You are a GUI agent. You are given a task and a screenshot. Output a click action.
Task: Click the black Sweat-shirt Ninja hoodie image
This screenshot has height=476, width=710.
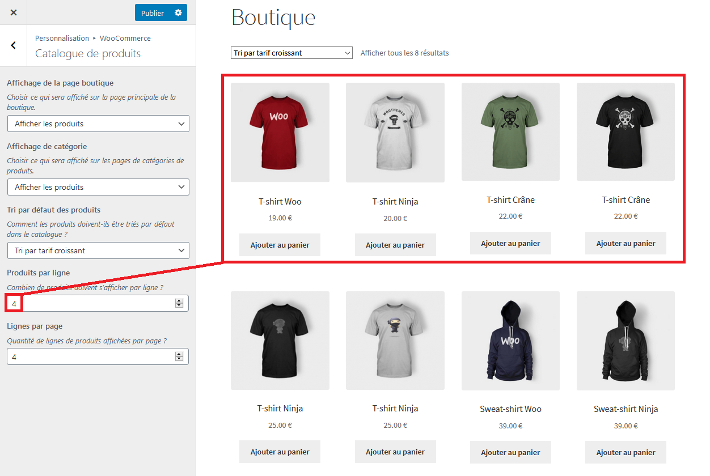tap(626, 341)
